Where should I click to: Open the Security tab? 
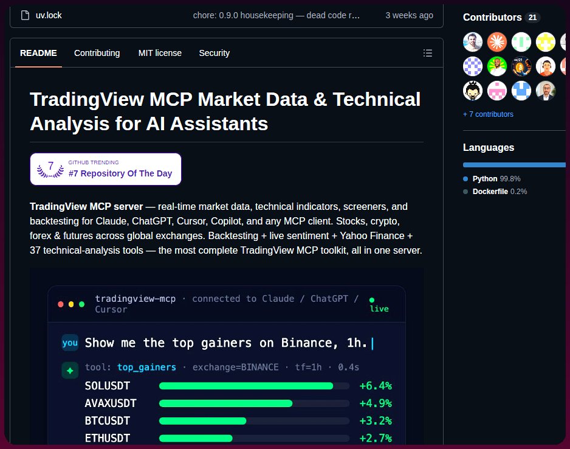click(x=215, y=53)
